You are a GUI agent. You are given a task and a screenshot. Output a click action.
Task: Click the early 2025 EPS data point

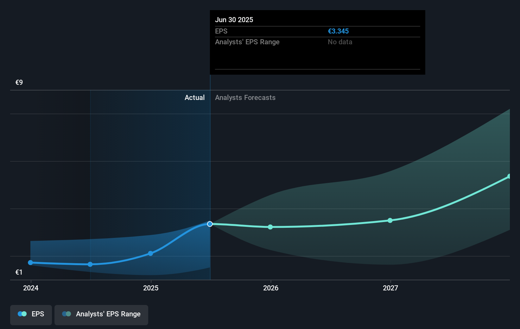(150, 253)
